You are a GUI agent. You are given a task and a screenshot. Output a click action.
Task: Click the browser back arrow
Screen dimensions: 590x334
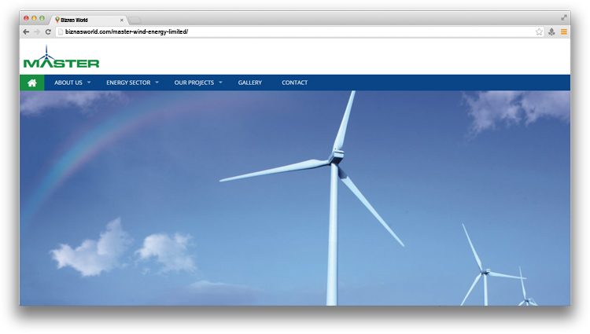coord(26,31)
